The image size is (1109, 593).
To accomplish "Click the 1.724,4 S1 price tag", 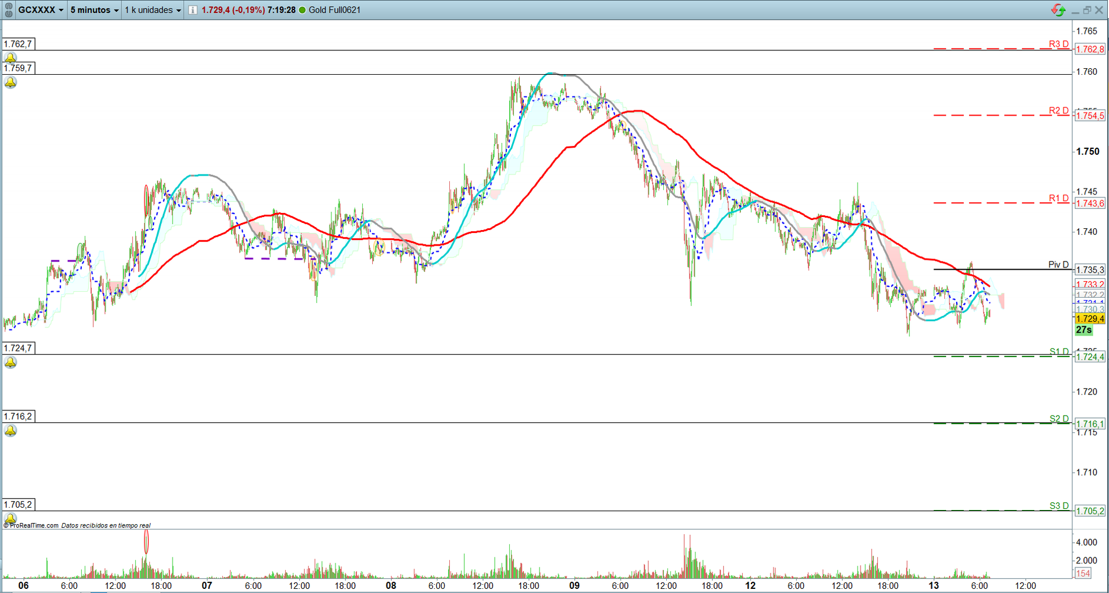I will click(1090, 357).
